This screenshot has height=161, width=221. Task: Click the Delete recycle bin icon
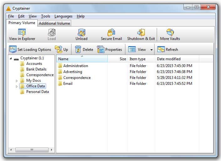(78, 49)
